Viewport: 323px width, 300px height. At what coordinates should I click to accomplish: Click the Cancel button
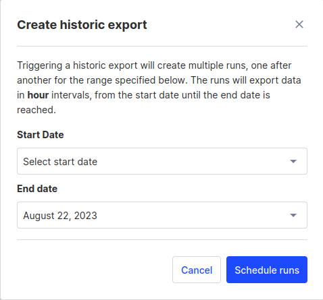click(197, 270)
